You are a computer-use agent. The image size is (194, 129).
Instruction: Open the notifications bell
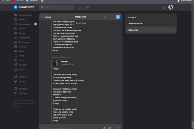(x=80, y=7)
